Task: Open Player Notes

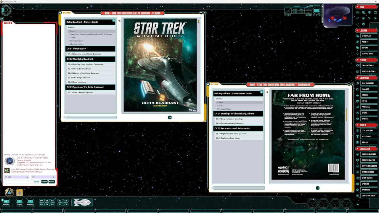Action: click(x=369, y=71)
